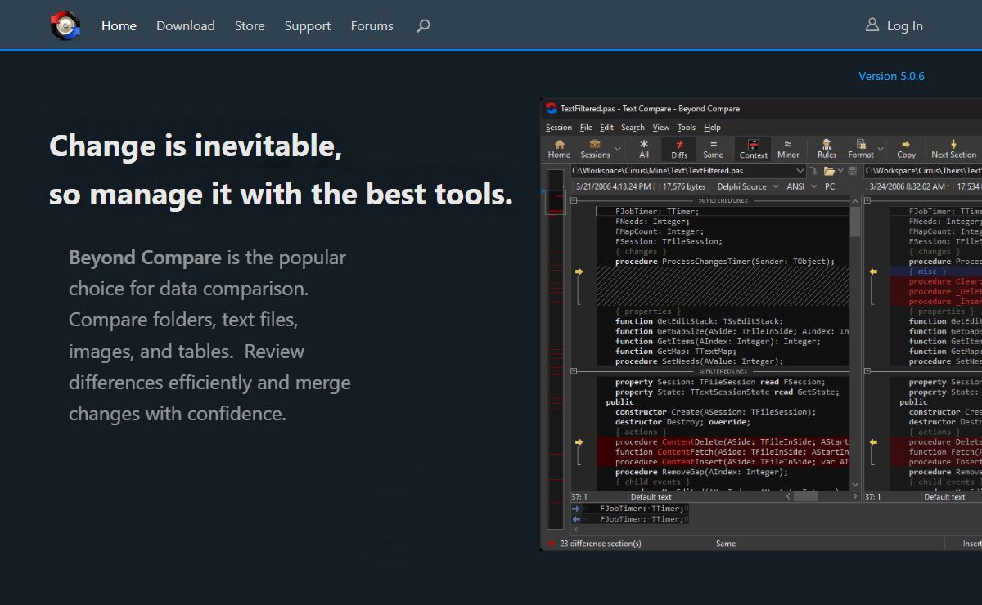Open the Sessions button dropdown arrow
Image resolution: width=982 pixels, height=605 pixels.
pyautogui.click(x=618, y=149)
